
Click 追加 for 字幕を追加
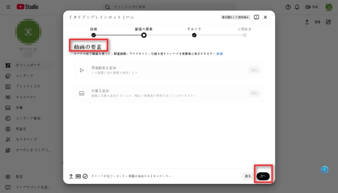254,93
